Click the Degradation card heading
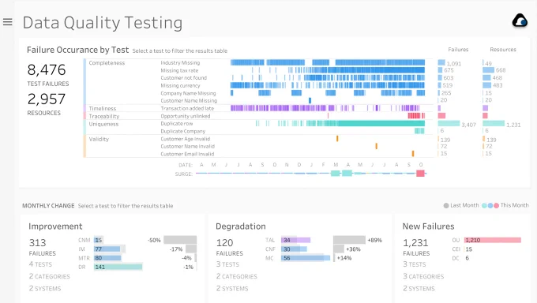Viewport: 537px width, 303px height. [x=241, y=226]
